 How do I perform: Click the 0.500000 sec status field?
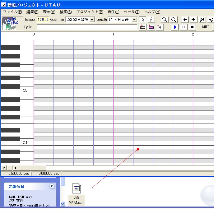[16, 174]
